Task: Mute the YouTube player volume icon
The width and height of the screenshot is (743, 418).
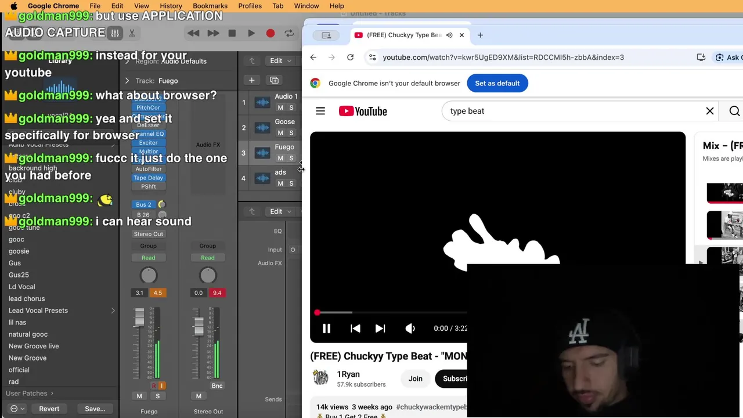Action: point(410,329)
